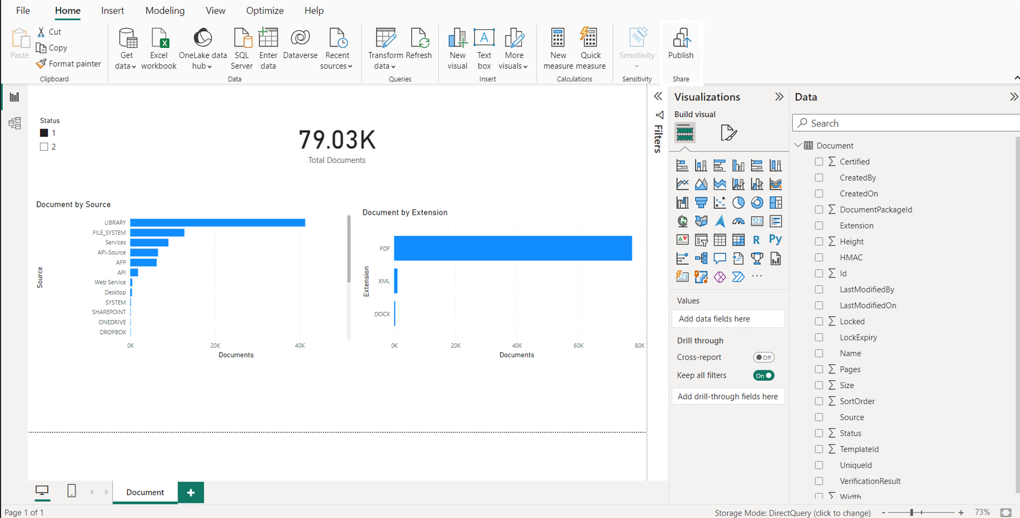Open OneLake data hub dropdown
This screenshot has width=1020, height=518.
point(202,49)
